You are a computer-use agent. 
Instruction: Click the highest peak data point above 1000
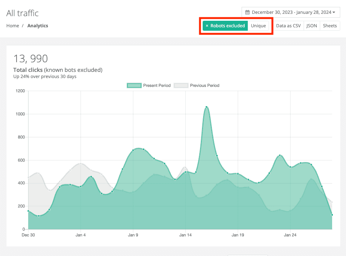[207, 107]
